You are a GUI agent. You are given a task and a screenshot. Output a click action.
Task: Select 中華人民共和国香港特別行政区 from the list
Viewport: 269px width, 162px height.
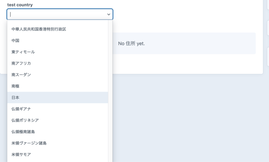point(39,29)
